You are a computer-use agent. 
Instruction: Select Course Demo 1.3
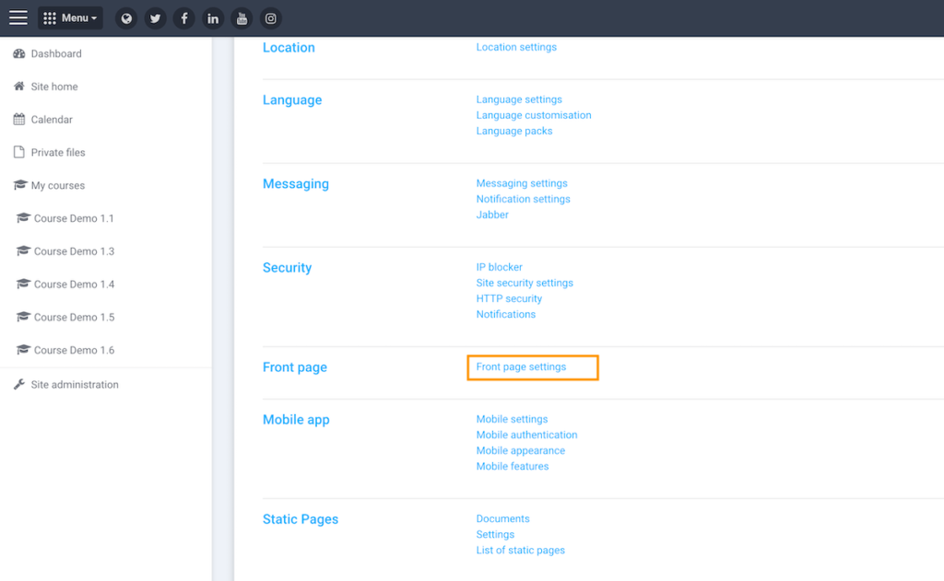(x=74, y=251)
